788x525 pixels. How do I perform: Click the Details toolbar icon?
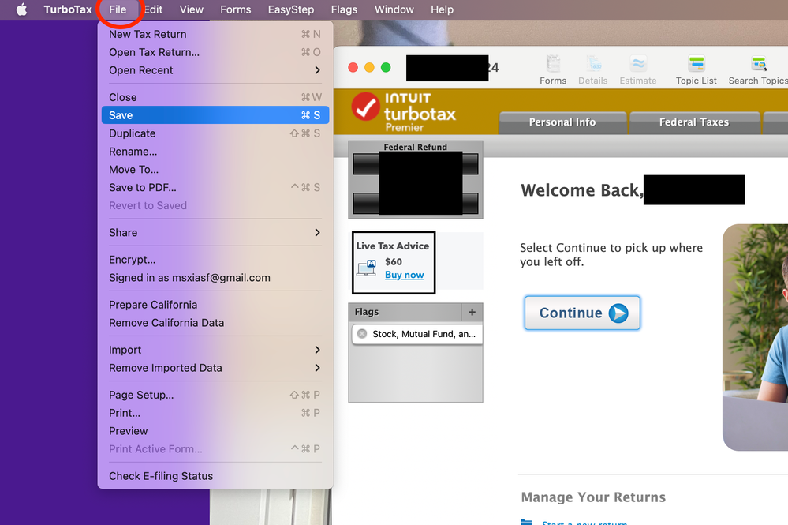click(593, 70)
